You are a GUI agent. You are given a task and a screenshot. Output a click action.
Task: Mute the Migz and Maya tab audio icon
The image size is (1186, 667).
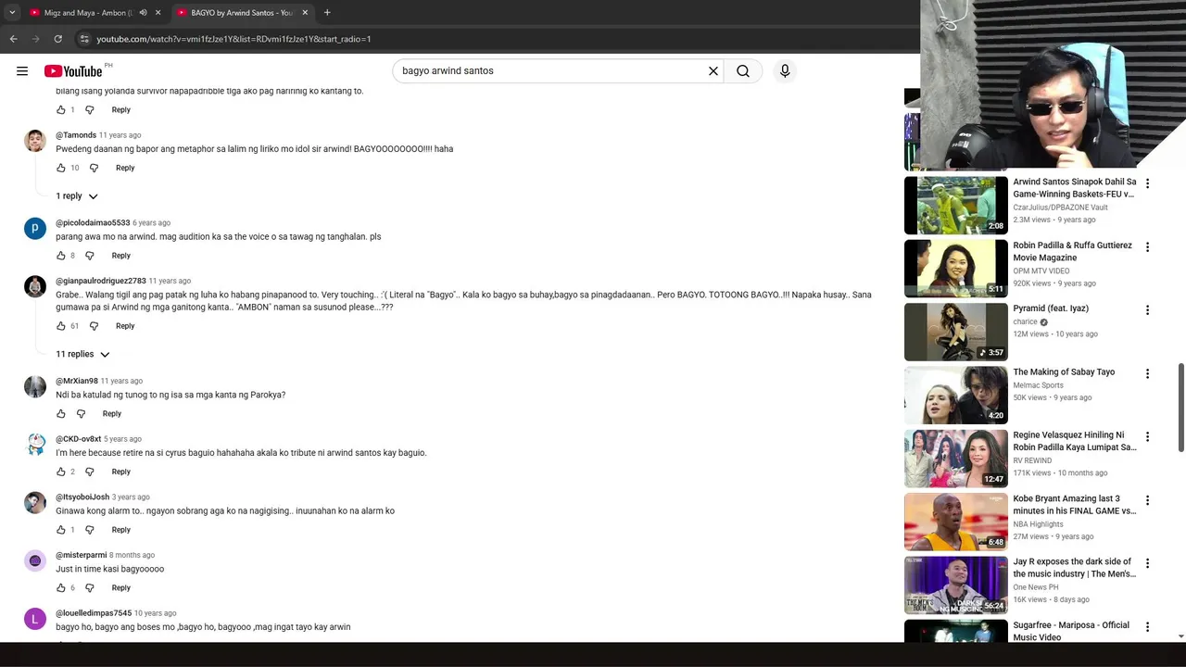coord(143,13)
